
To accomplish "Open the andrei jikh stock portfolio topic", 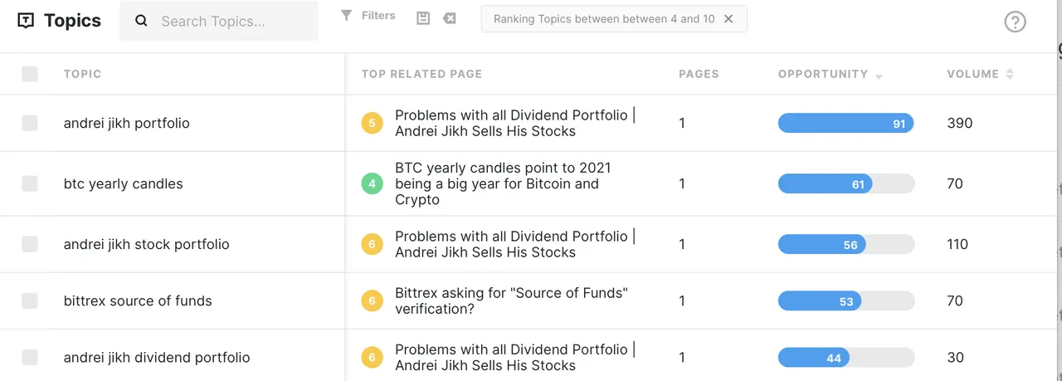I will pos(146,244).
